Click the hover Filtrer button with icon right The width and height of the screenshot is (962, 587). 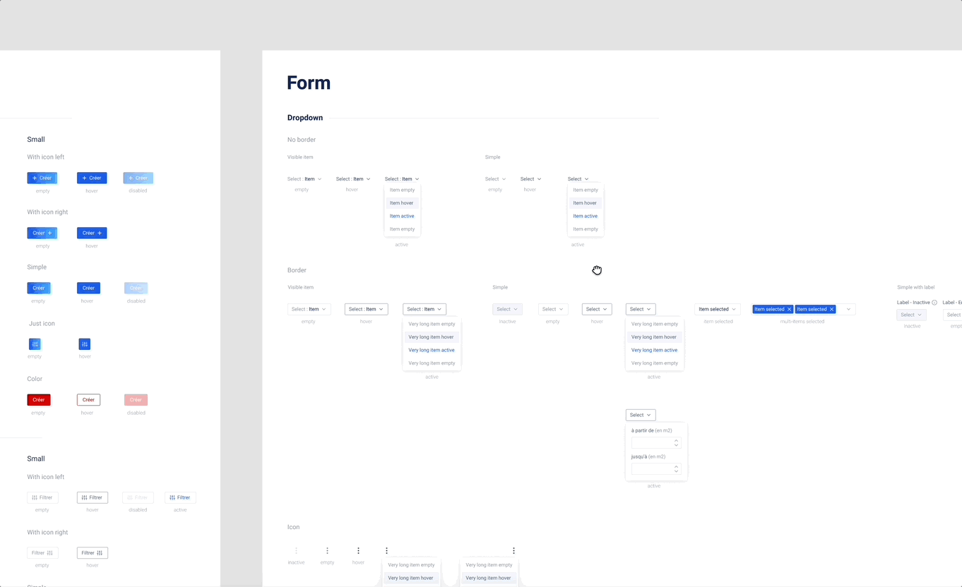(93, 553)
